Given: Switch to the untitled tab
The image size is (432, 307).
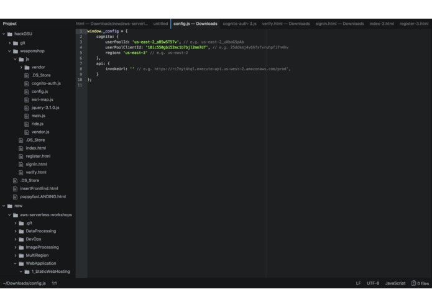Looking at the screenshot, I should point(160,24).
